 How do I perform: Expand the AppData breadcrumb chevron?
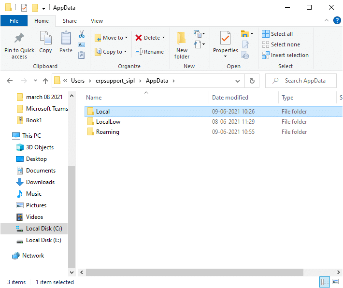click(x=173, y=81)
